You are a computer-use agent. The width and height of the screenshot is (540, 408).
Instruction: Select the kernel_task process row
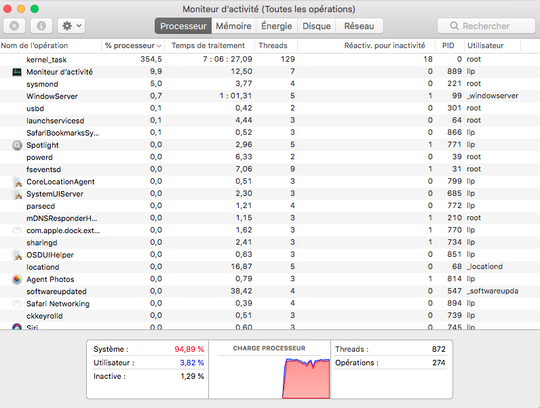click(270, 60)
